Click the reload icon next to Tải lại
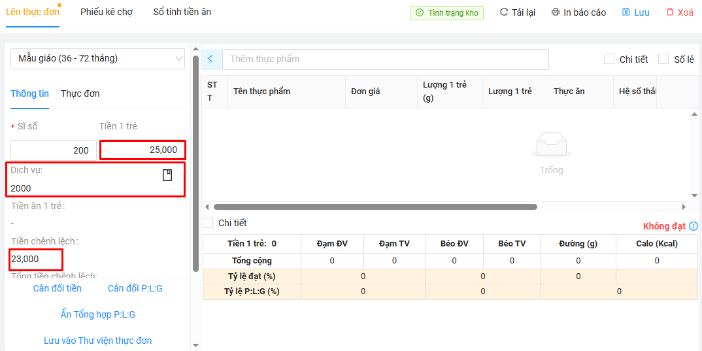Viewport: 702px width, 351px height. coord(503,12)
